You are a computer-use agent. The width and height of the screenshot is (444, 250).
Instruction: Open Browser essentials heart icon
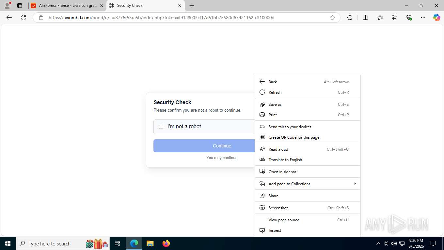409,18
